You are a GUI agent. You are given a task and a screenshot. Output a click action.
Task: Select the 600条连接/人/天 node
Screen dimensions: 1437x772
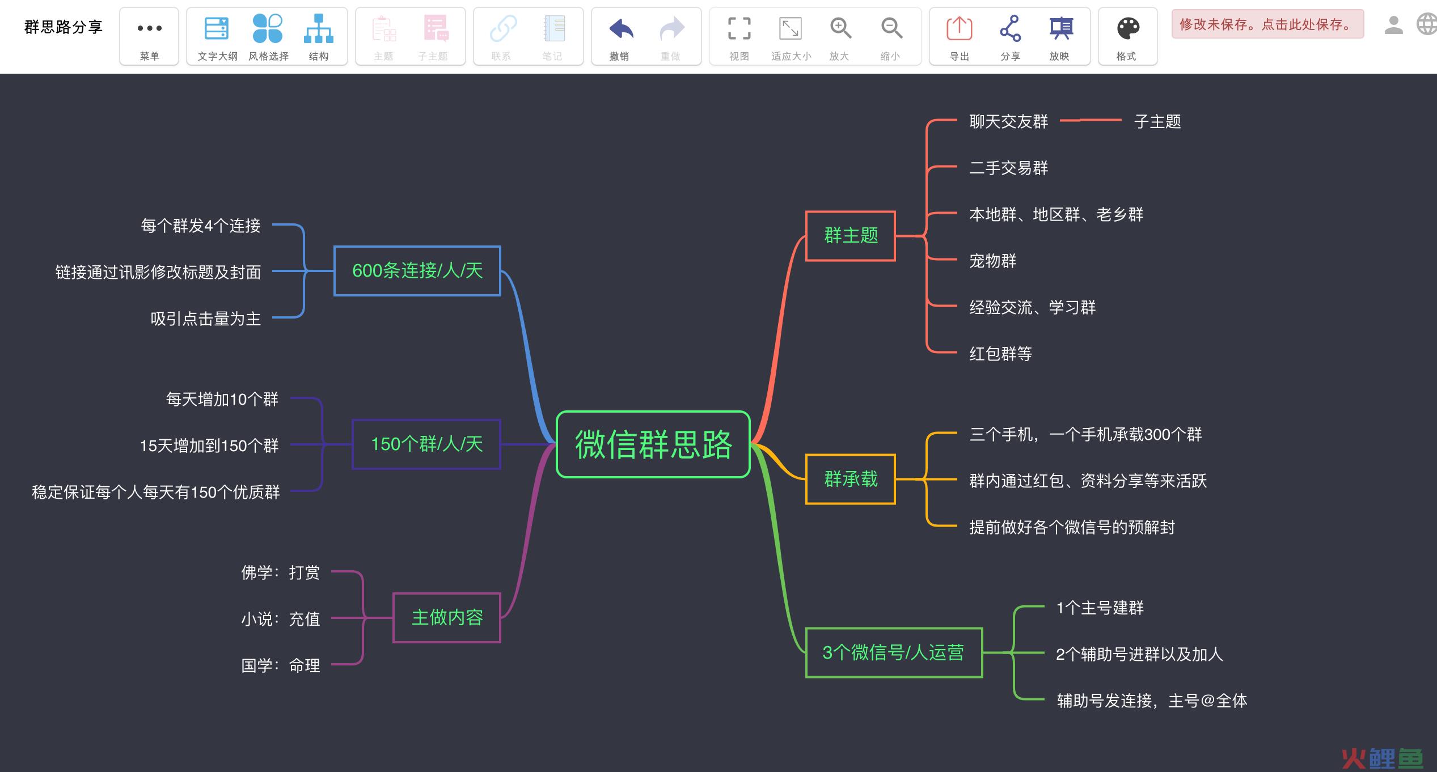pos(417,271)
